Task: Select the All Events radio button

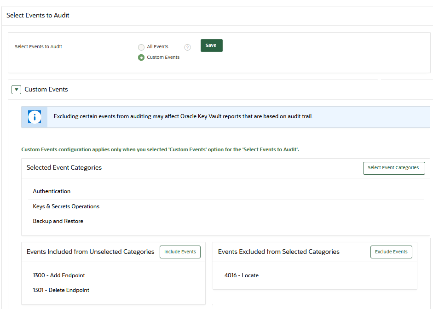Action: pyautogui.click(x=141, y=47)
